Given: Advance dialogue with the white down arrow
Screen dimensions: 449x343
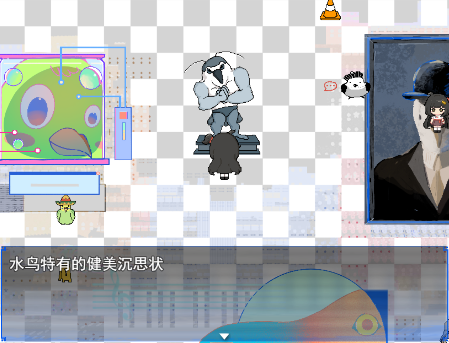Looking at the screenshot, I should tap(224, 336).
